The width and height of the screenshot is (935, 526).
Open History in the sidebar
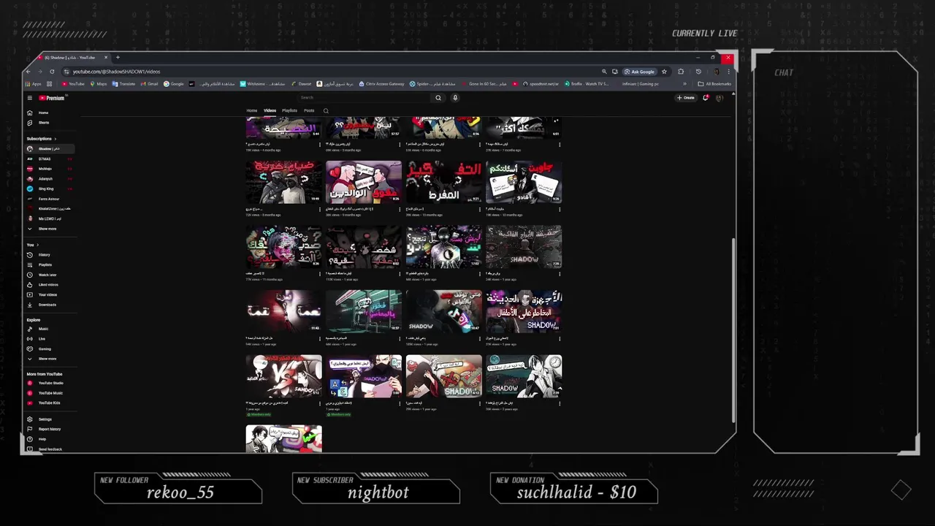[x=50, y=255]
